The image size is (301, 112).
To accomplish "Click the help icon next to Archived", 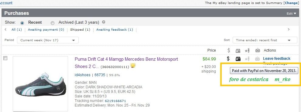I will tap(104, 22).
